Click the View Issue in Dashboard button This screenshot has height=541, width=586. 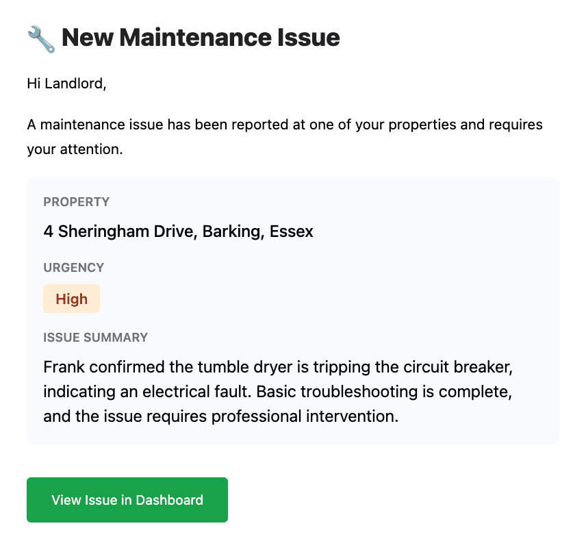click(127, 500)
